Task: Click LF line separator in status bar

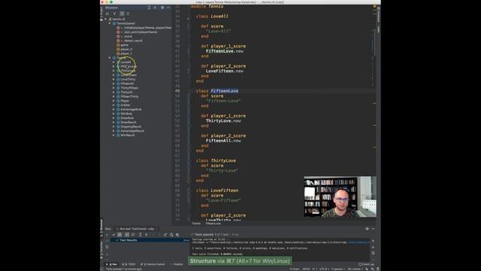Action: point(314,269)
